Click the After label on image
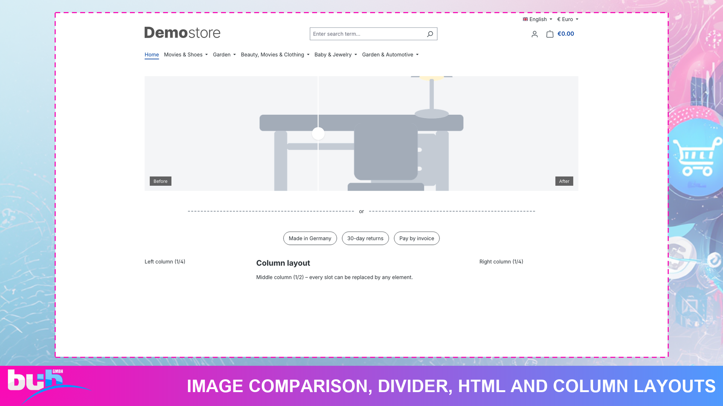Screen dimensions: 723x406 click(x=564, y=181)
